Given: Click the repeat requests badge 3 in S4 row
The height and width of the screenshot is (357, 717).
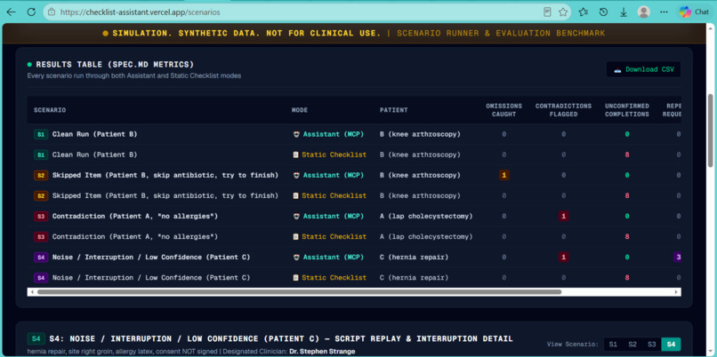Looking at the screenshot, I should pyautogui.click(x=678, y=258).
